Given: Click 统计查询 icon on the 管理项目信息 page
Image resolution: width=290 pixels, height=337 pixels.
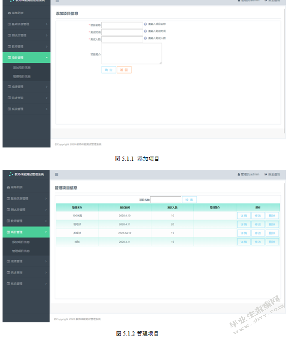Looking at the screenshot, I should click(x=8, y=272).
